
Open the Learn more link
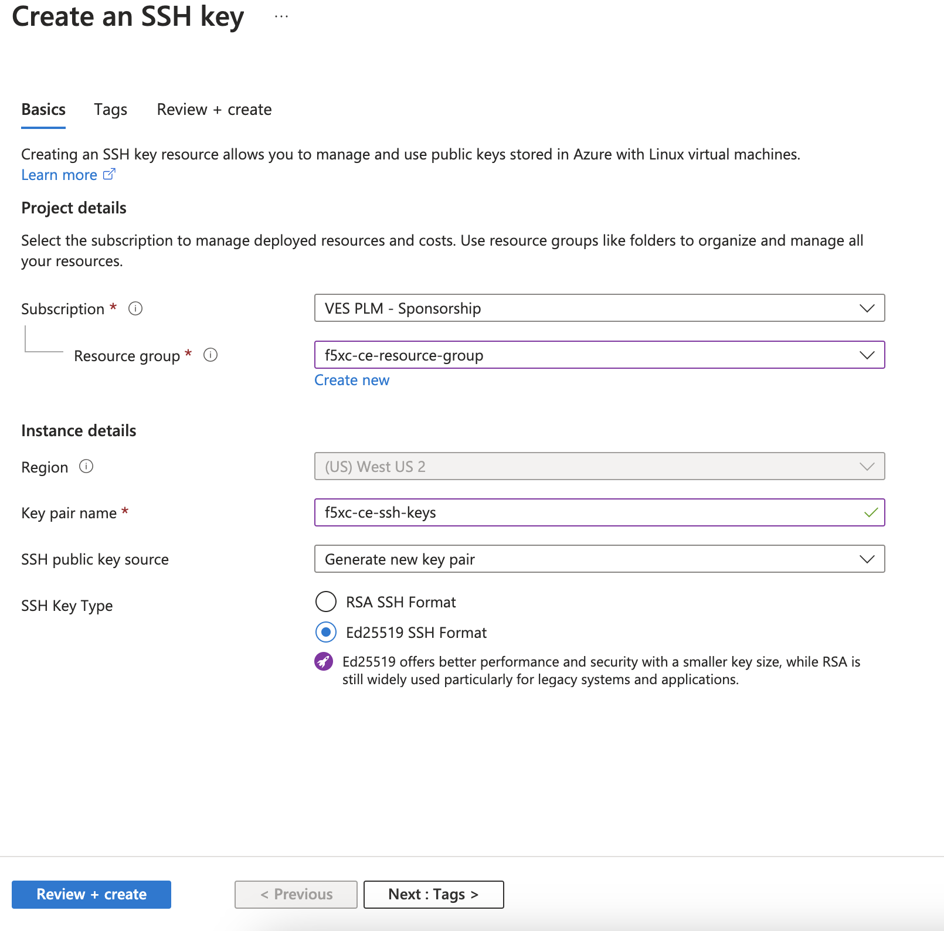coord(59,174)
